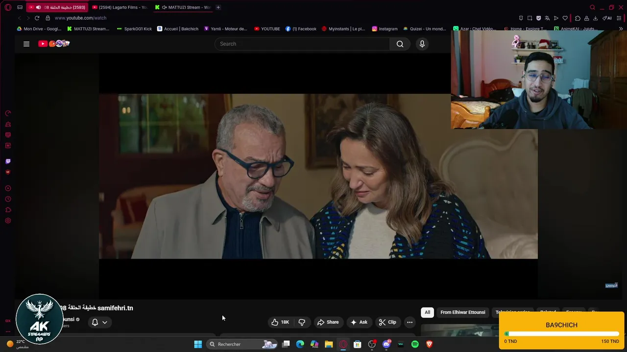The image size is (627, 352).
Task: Open the Opera menu logo
Action: [8, 7]
